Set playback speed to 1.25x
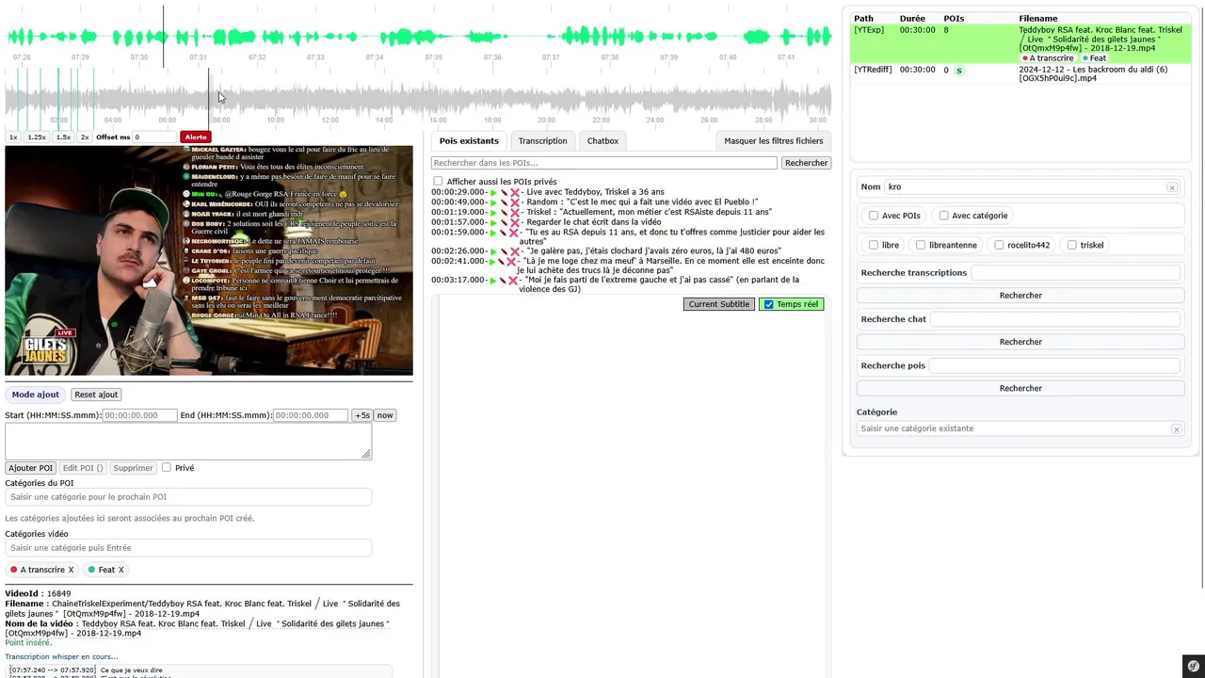1205x678 pixels. tap(37, 137)
